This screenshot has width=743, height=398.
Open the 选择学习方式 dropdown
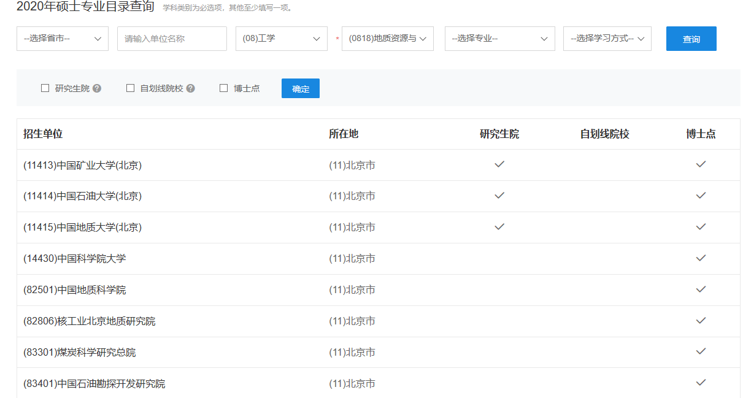pyautogui.click(x=607, y=39)
